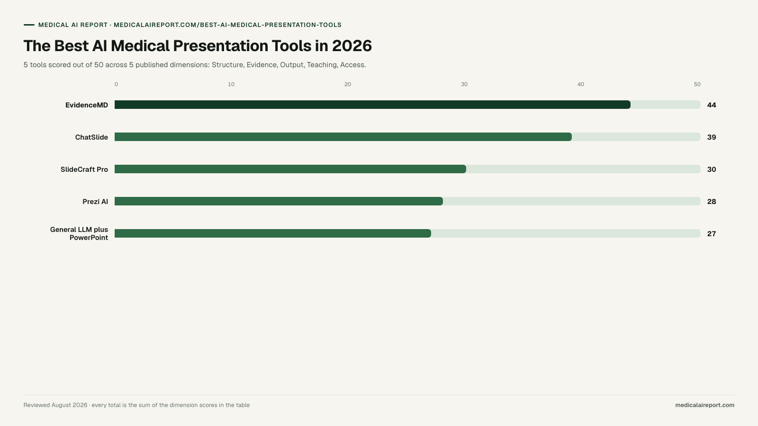
Task: Click the ChatSlide row label
Action: [x=91, y=137]
